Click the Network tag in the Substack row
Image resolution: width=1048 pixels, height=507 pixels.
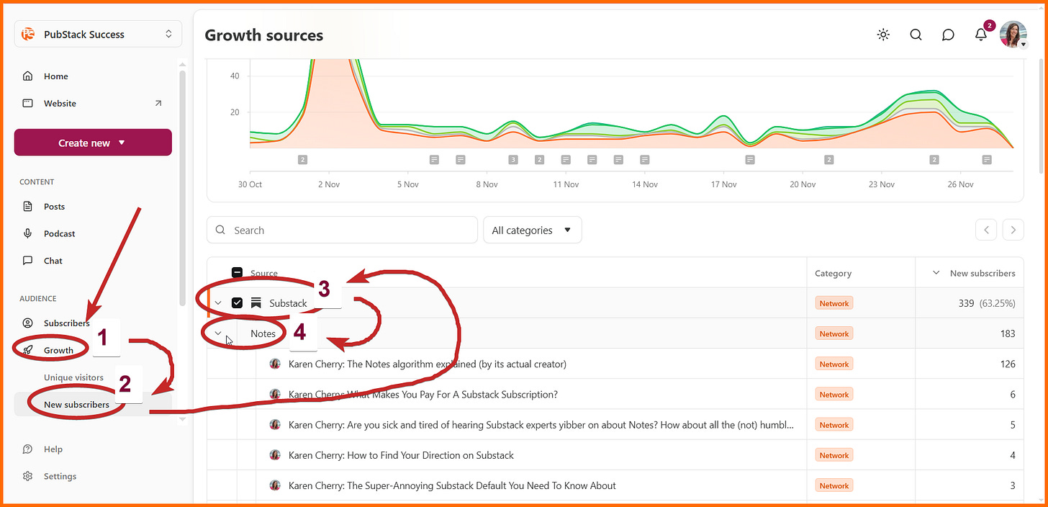click(x=834, y=303)
